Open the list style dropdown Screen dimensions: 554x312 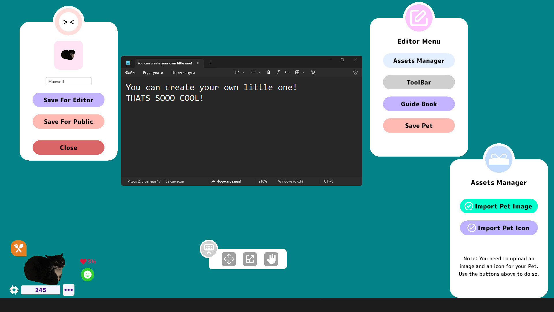click(259, 72)
